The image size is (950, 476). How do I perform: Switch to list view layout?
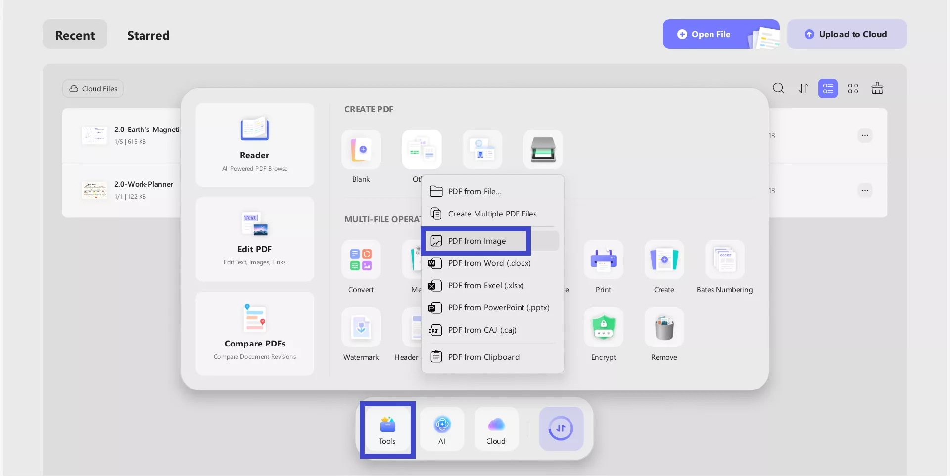(828, 88)
